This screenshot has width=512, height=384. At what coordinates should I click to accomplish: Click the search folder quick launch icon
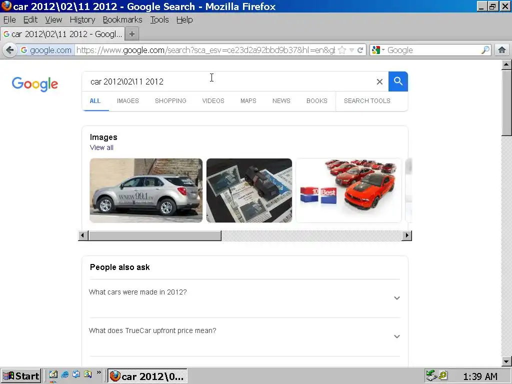pyautogui.click(x=87, y=374)
